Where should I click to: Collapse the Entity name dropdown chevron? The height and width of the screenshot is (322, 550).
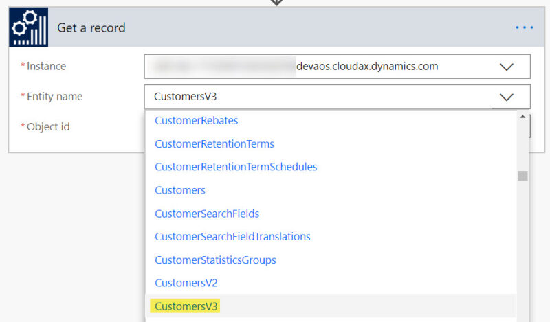(507, 97)
